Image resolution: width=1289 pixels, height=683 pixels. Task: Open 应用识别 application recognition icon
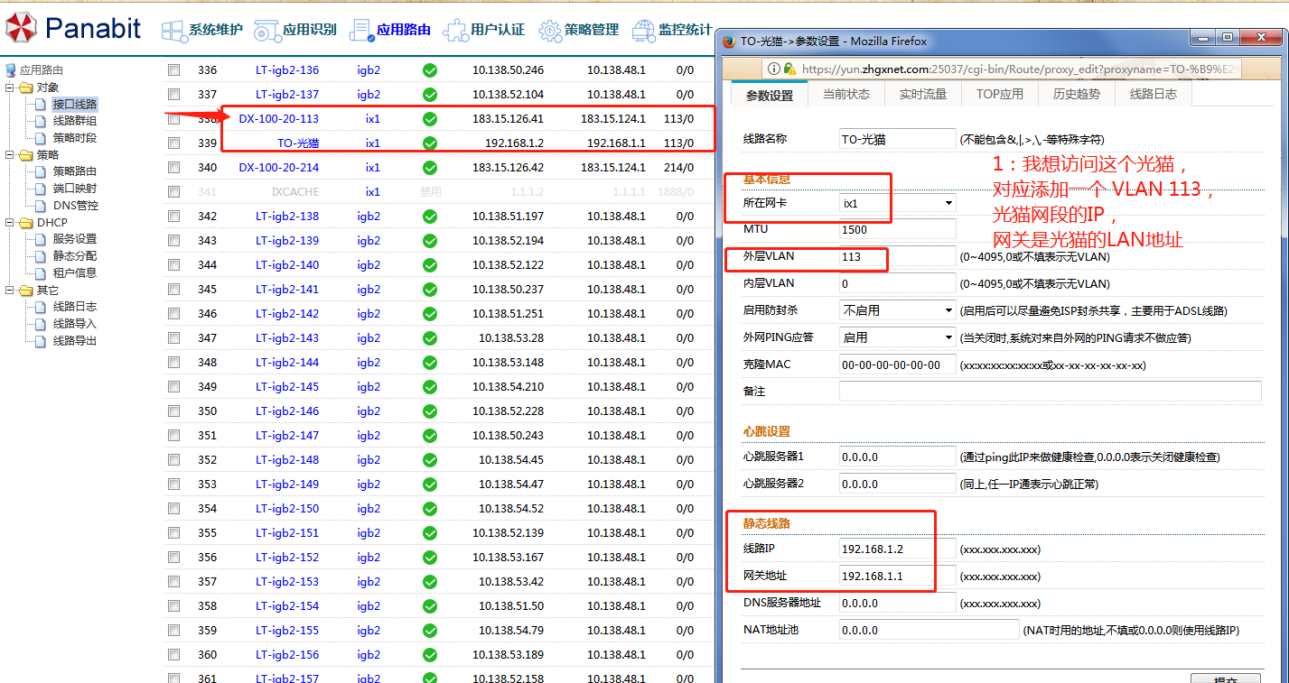[x=266, y=30]
